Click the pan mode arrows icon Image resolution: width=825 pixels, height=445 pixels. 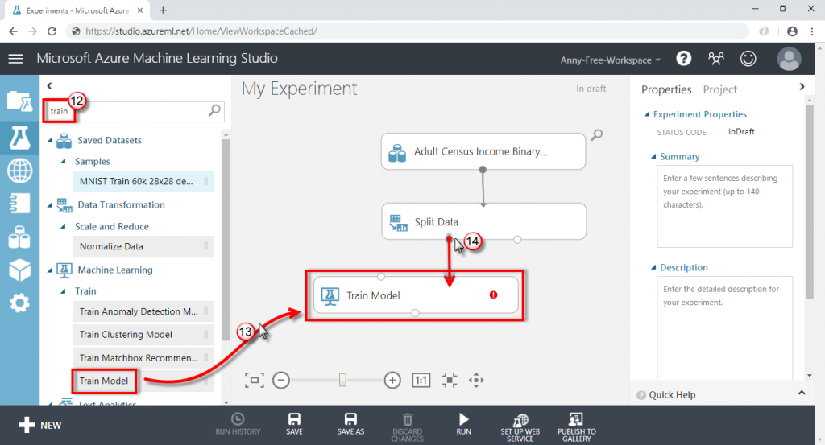(x=476, y=380)
